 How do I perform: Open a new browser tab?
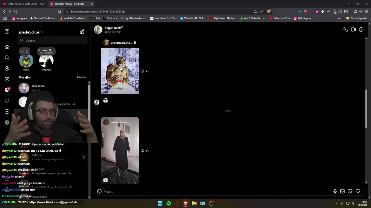click(x=99, y=4)
